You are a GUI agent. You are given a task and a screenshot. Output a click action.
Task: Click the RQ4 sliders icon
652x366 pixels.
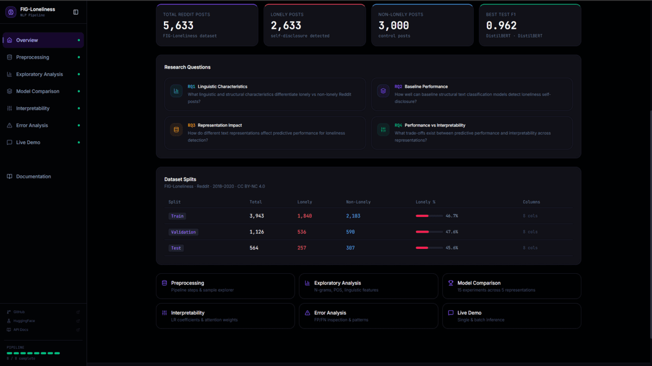[x=383, y=130]
